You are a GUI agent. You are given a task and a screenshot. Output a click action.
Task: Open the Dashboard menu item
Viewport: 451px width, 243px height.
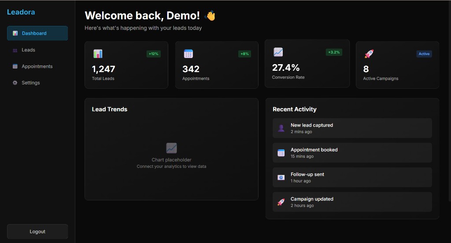37,33
